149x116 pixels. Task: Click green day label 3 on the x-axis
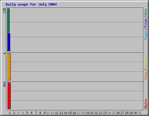[x=18, y=113]
